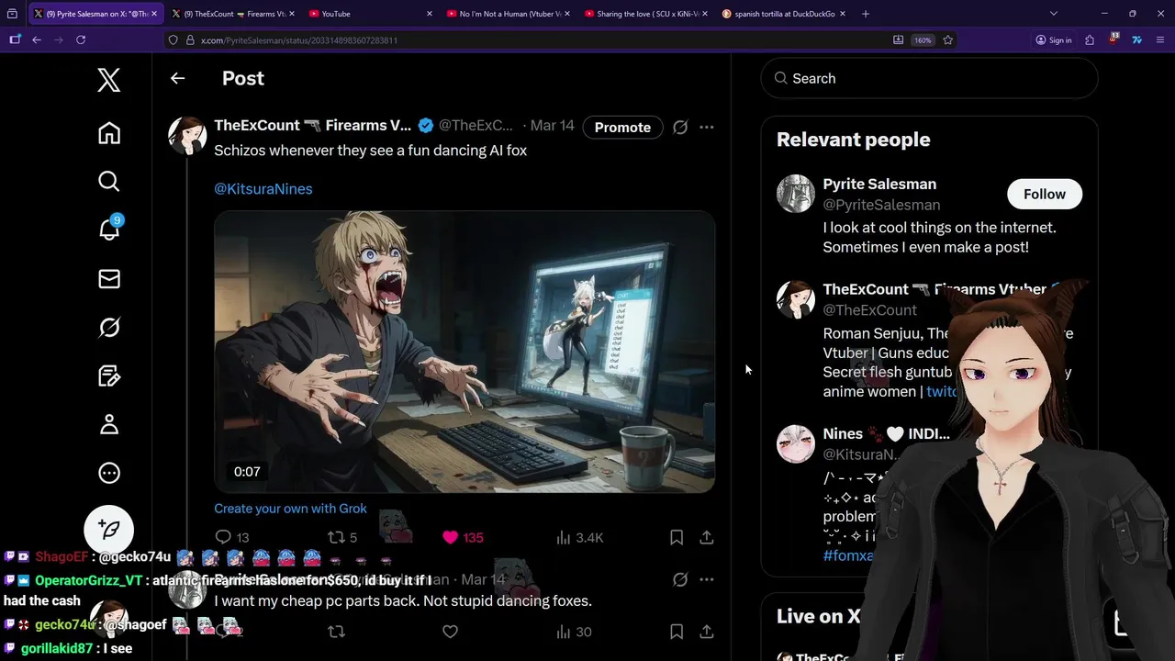
Task: View the reply's 30 views analytics
Action: pyautogui.click(x=574, y=632)
